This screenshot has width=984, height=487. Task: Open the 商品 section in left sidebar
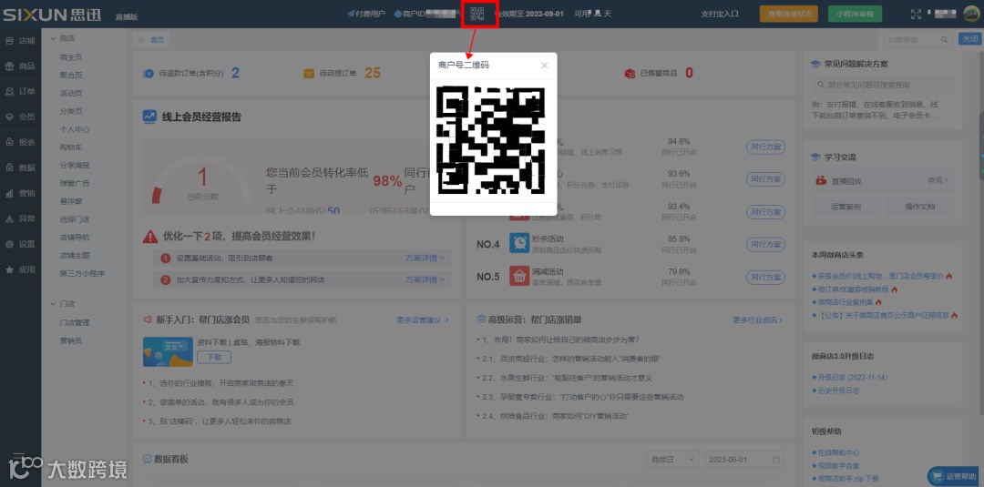20,66
